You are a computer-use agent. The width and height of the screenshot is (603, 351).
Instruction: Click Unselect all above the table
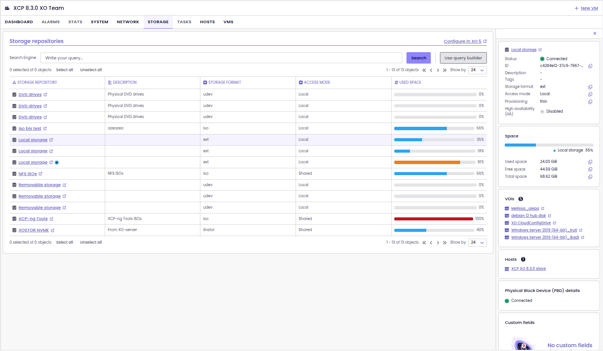pos(91,70)
